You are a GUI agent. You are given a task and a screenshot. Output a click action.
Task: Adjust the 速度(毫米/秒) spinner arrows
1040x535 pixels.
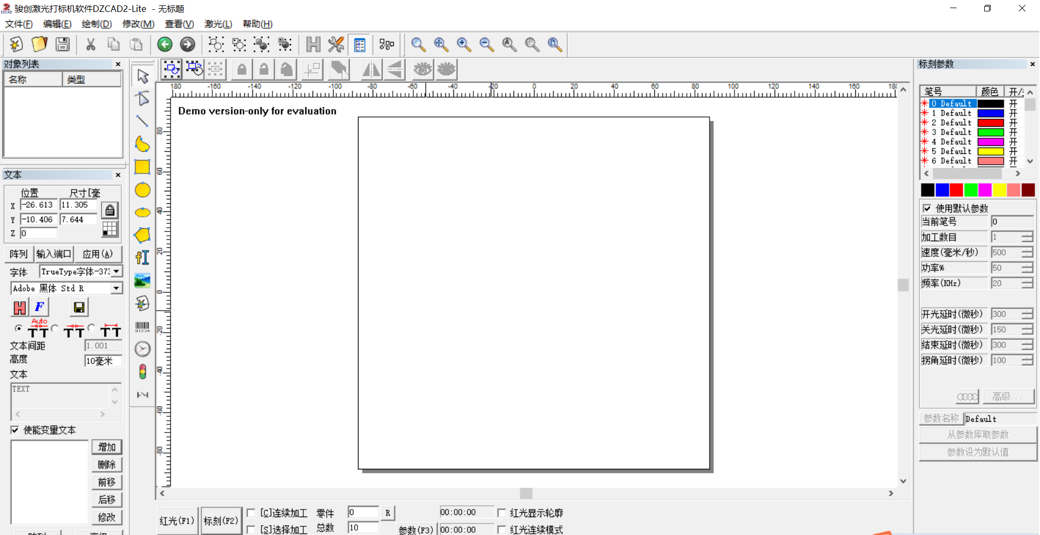pyautogui.click(x=1027, y=253)
